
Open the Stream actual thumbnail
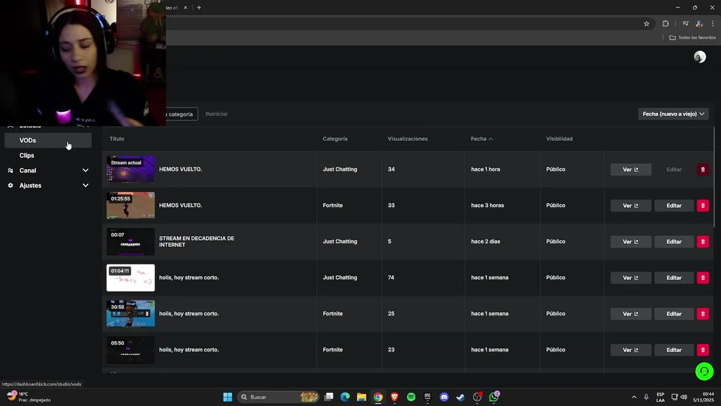131,169
